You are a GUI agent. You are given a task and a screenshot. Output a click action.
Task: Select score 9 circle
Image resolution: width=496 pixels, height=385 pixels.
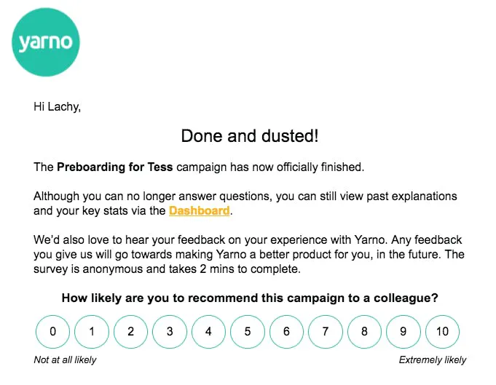(404, 332)
